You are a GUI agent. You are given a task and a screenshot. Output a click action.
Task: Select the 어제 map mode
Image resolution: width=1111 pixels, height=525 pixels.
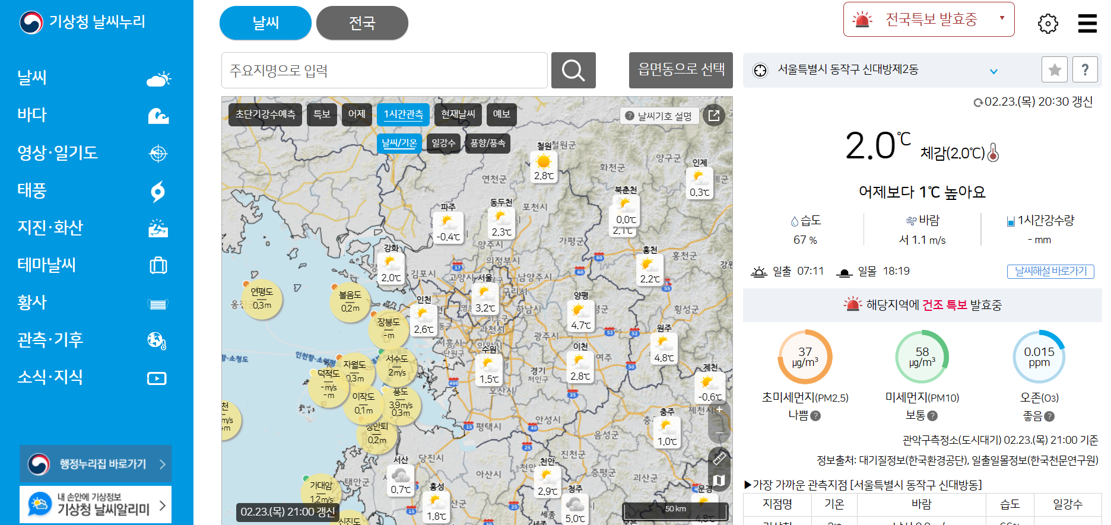[357, 114]
